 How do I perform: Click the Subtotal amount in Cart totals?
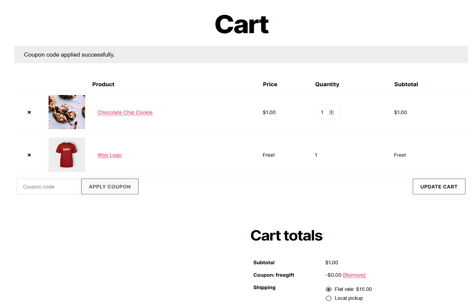tap(332, 262)
